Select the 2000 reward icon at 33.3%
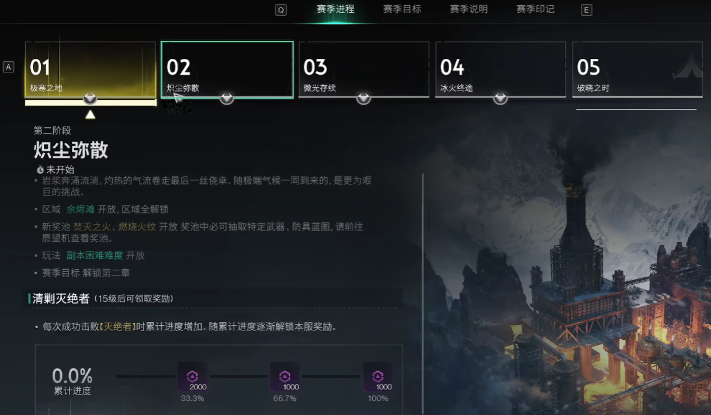Viewport: 711px width, 415px height. tap(193, 378)
